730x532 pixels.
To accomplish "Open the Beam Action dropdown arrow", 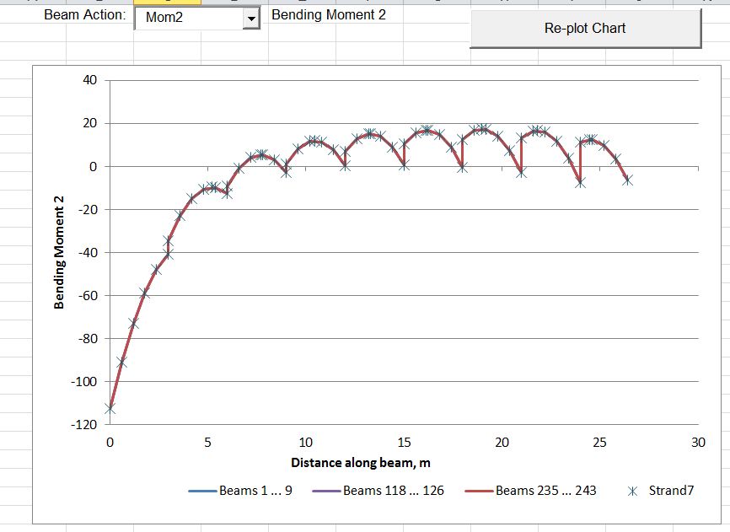I will (251, 18).
